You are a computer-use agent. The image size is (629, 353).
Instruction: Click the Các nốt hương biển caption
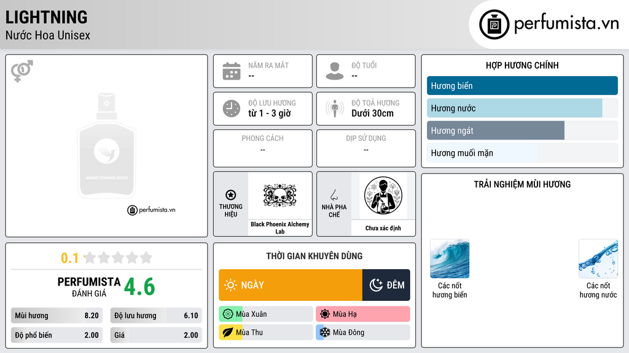pyautogui.click(x=450, y=290)
